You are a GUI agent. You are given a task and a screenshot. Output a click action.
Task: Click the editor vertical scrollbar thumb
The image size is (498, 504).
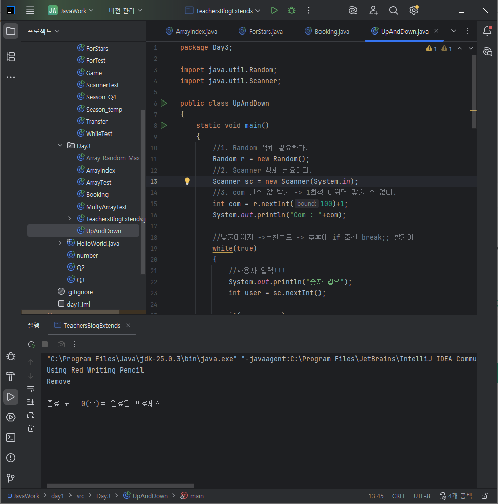[x=474, y=91]
